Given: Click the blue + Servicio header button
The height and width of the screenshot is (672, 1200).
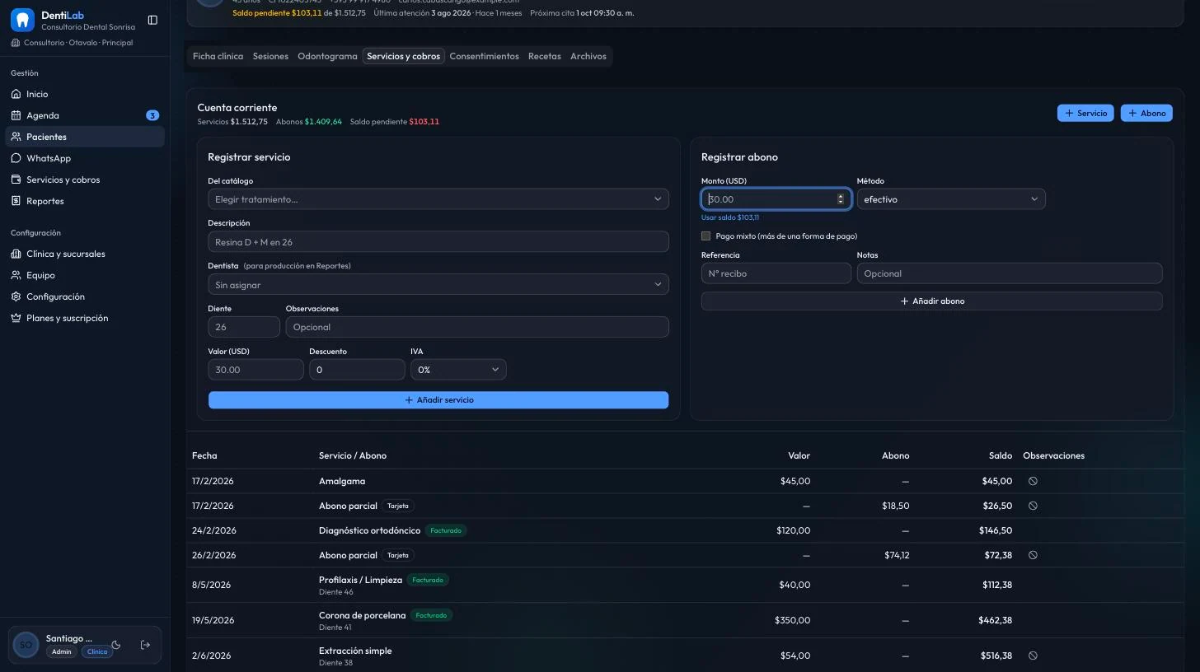Looking at the screenshot, I should [1085, 113].
